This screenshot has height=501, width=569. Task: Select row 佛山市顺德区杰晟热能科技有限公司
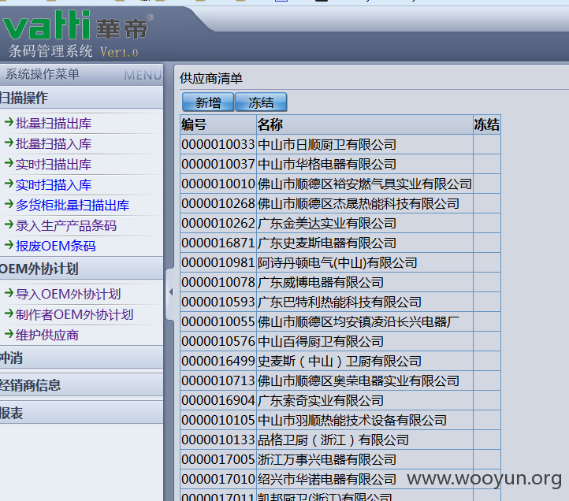pyautogui.click(x=340, y=203)
